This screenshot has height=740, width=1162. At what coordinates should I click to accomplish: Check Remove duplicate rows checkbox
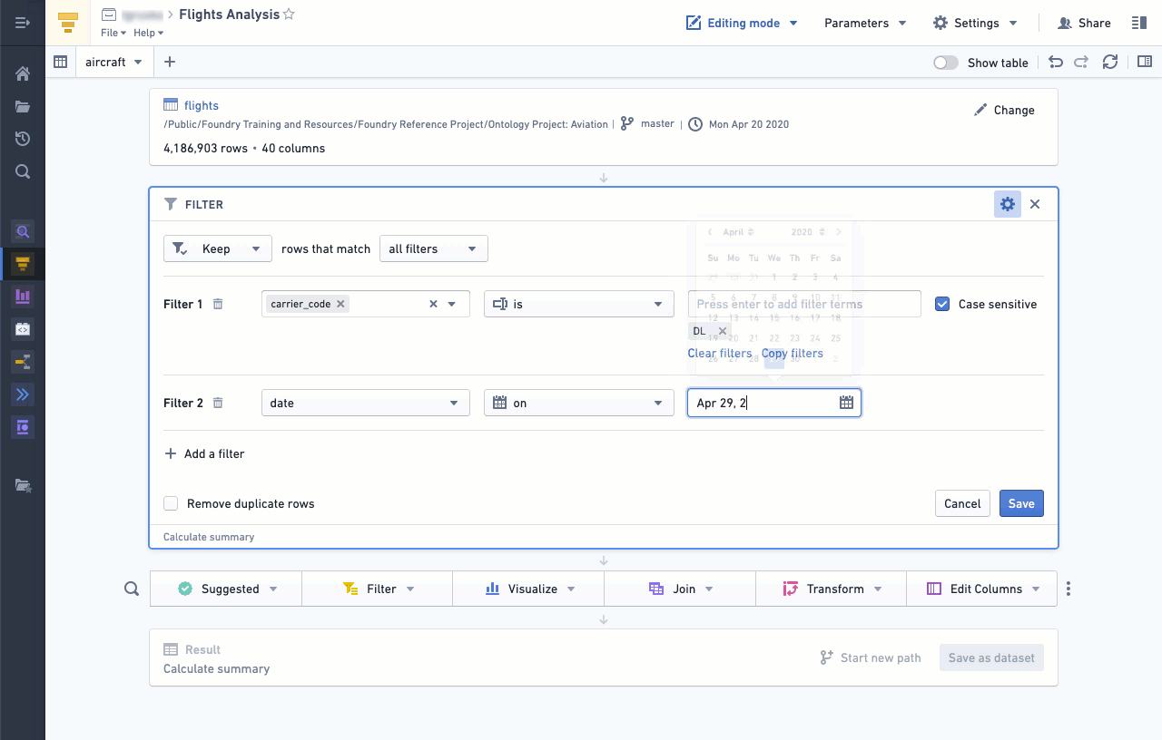pos(171,503)
